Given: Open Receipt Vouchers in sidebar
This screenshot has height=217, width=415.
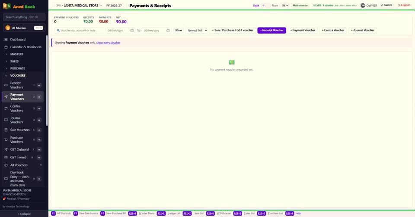Looking at the screenshot, I should click(x=17, y=85).
